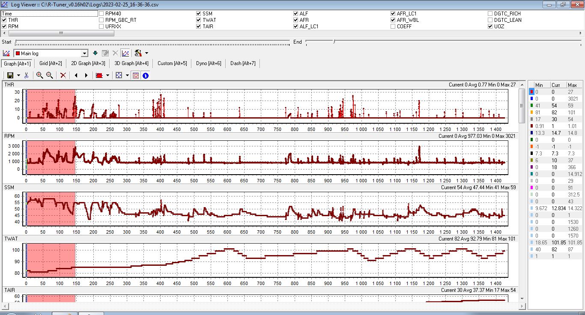Uncheck the UOZ checkbox
This screenshot has width=585, height=315.
pos(490,27)
